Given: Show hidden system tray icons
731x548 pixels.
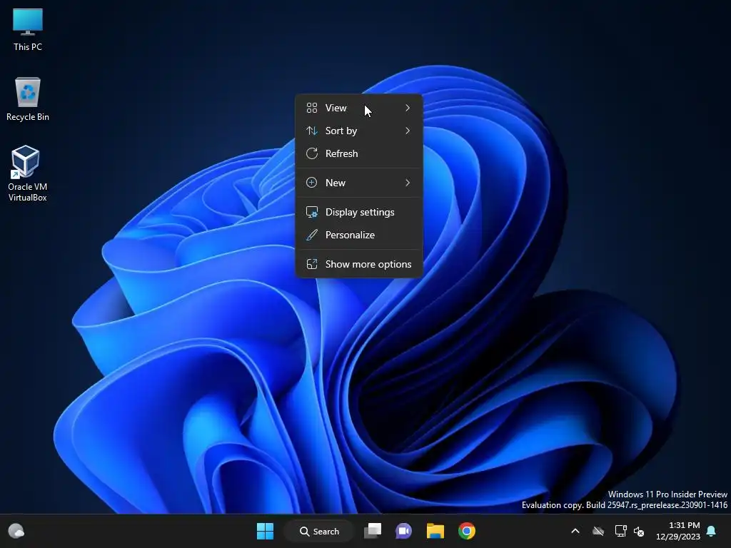Looking at the screenshot, I should [x=575, y=531].
